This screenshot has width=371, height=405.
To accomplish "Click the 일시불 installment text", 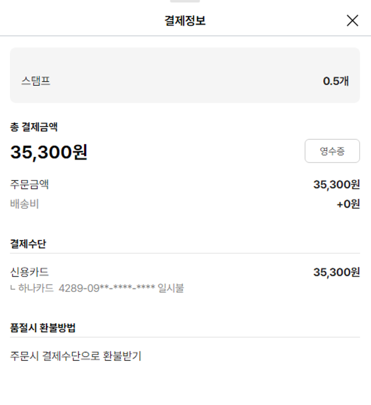I will [171, 288].
